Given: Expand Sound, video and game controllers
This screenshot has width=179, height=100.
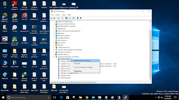Looking at the screenshot, I should tap(54, 50).
